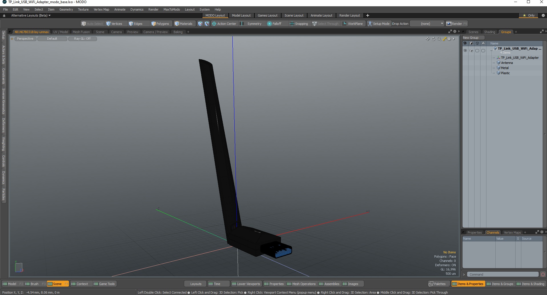The height and width of the screenshot is (295, 547).
Task: Click the Lower Viewports button
Action: [246, 284]
